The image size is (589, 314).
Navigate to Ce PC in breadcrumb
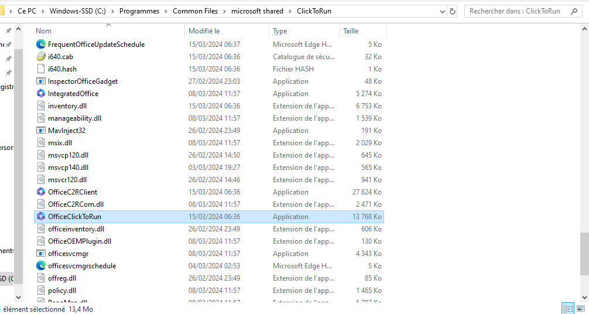click(x=27, y=11)
